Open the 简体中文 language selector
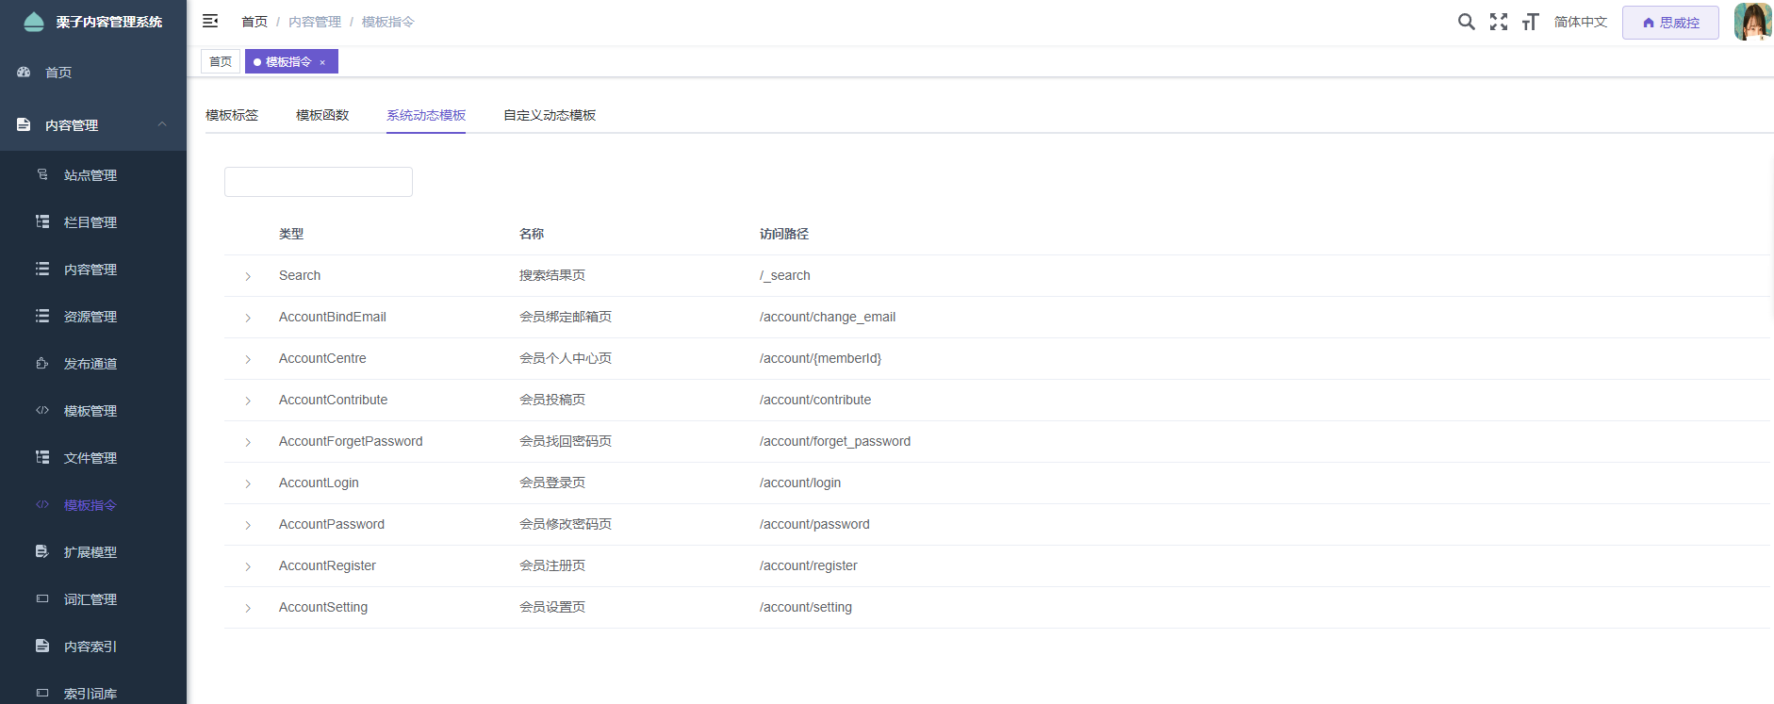 tap(1580, 22)
